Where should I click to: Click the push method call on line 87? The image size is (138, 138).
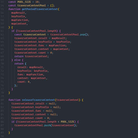pyautogui.click(x=47, y=125)
